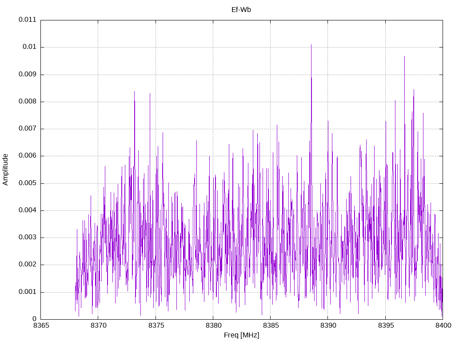Click the y-axis tick label 0.008
Image resolution: width=455 pixels, height=341 pixels.
coord(28,102)
